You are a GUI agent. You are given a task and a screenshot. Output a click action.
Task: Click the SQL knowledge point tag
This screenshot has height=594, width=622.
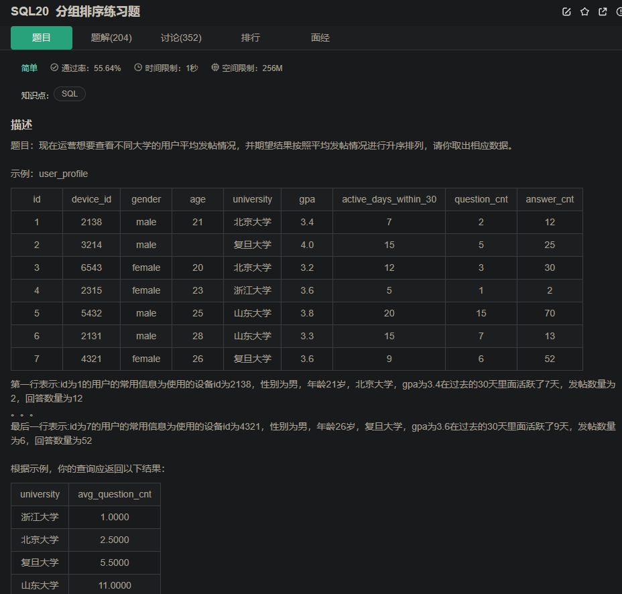[69, 94]
